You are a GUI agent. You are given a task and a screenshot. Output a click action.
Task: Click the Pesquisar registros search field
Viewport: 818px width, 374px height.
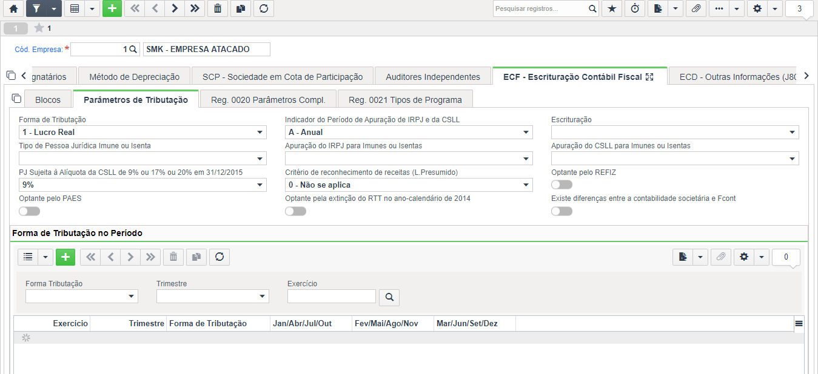540,8
